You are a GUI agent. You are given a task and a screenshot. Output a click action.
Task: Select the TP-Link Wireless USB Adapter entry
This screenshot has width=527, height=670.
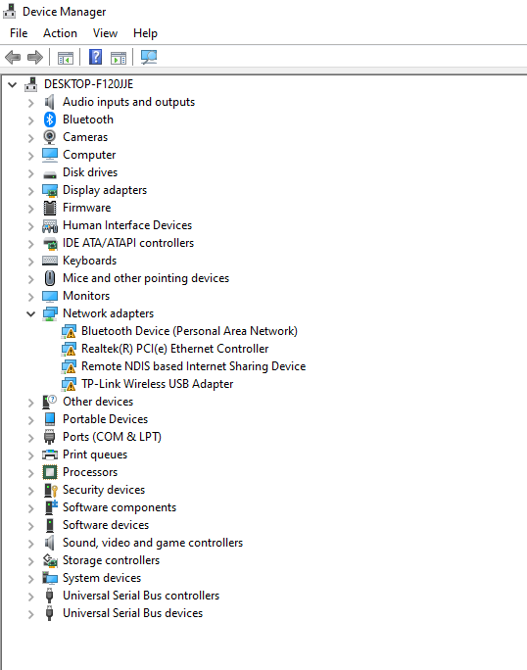click(x=158, y=384)
